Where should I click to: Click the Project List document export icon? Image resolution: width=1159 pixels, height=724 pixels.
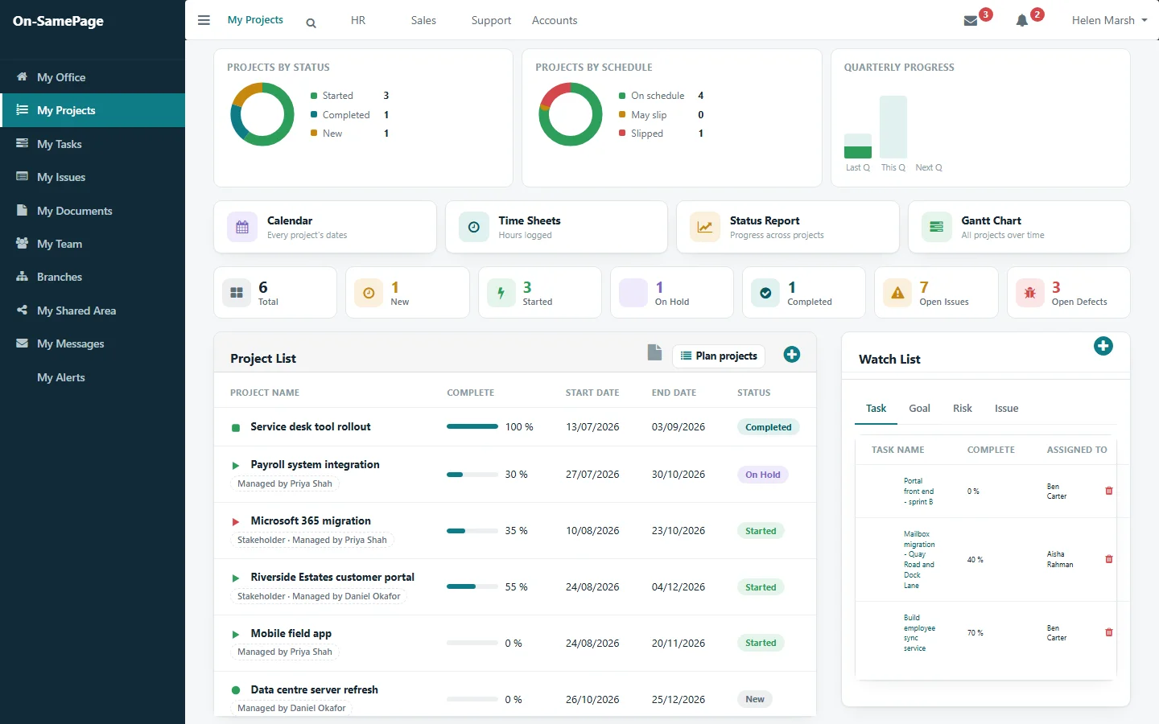point(655,352)
